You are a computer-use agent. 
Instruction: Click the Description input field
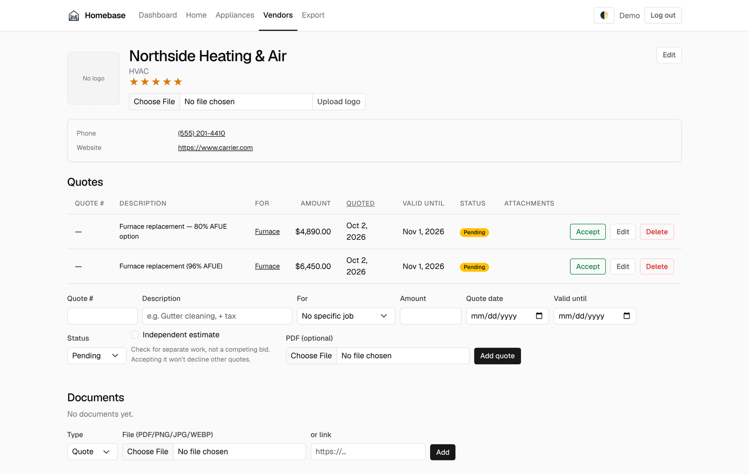point(217,316)
